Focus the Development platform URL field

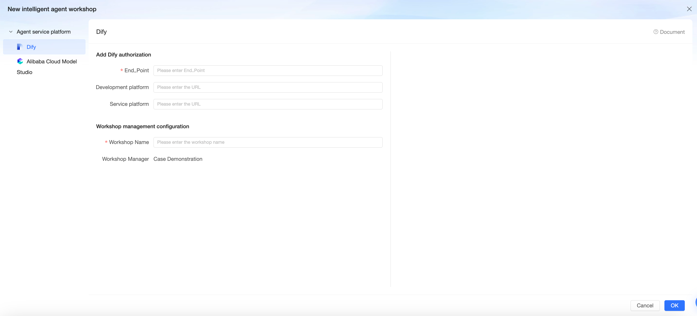point(268,87)
